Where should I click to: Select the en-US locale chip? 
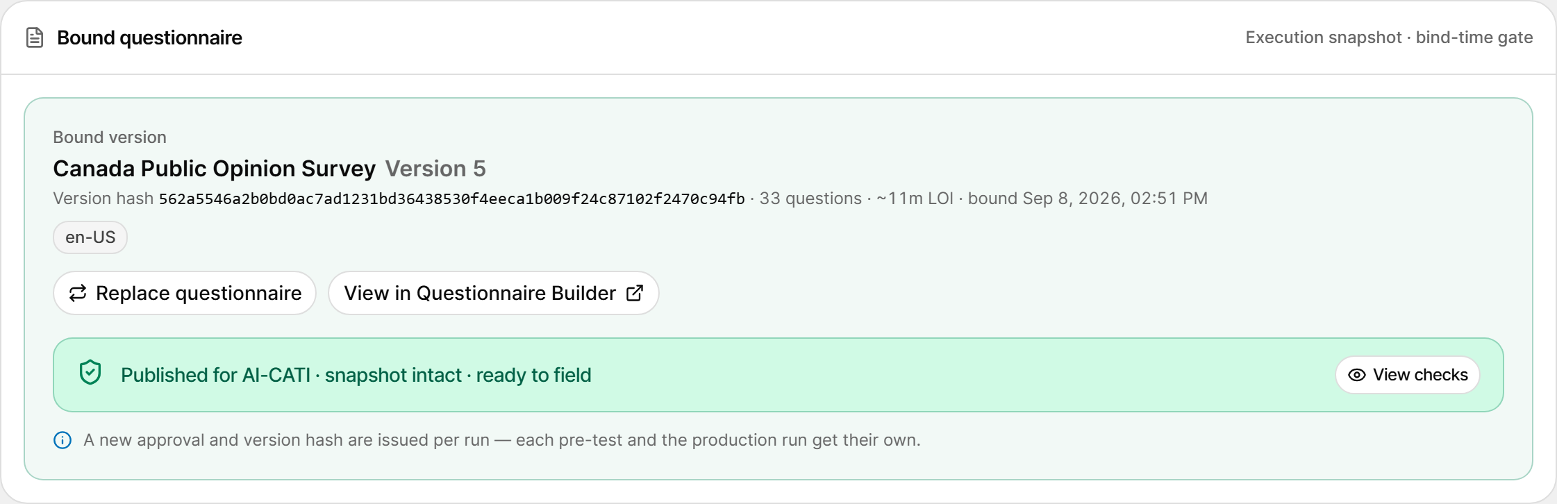[90, 237]
